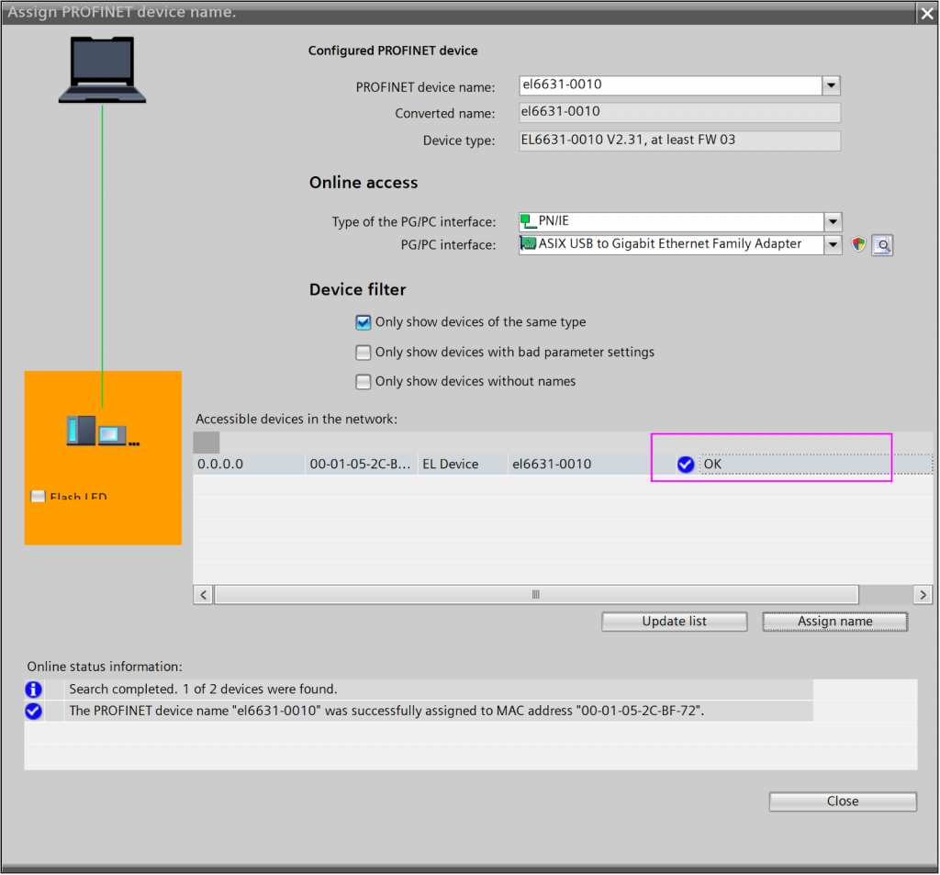The width and height of the screenshot is (940, 875).
Task: Click the interface search magnifier icon
Action: pyautogui.click(x=881, y=244)
